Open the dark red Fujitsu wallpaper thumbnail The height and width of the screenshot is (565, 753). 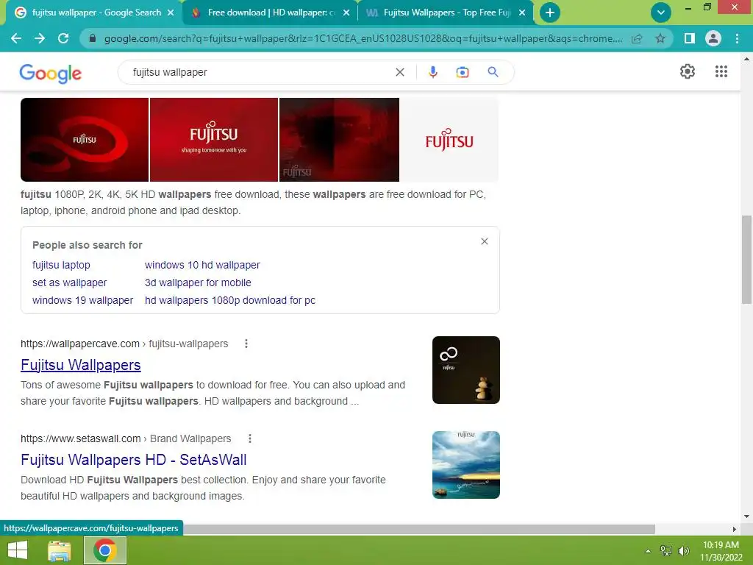pyautogui.click(x=339, y=140)
